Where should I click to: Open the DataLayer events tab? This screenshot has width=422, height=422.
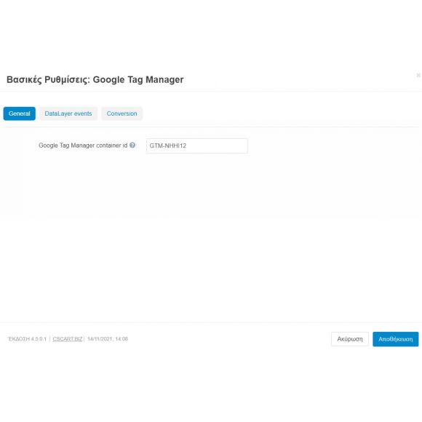click(x=68, y=114)
